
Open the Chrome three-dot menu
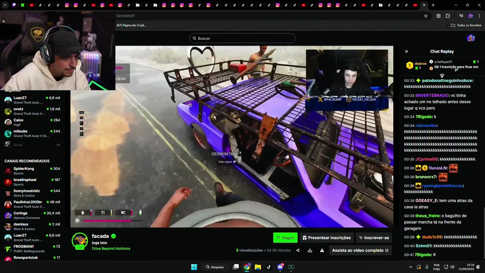[x=480, y=16]
